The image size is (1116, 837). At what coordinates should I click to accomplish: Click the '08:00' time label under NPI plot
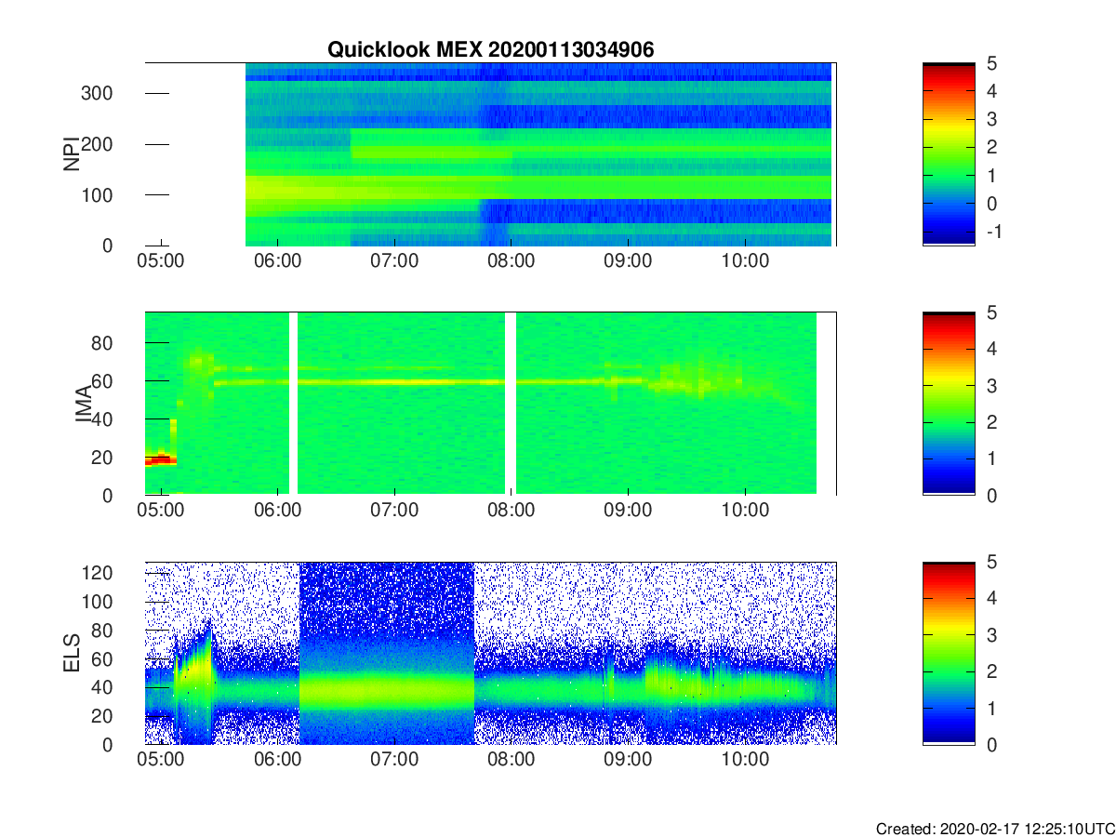511,261
